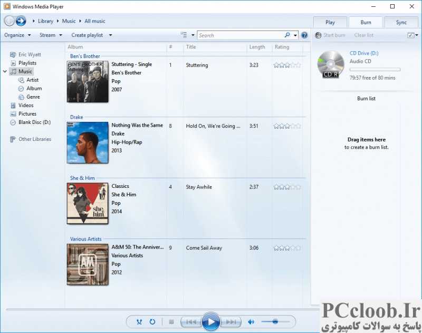Screen dimensions: 422x333
Task: Collapse the Music tree node
Action: pos(5,71)
